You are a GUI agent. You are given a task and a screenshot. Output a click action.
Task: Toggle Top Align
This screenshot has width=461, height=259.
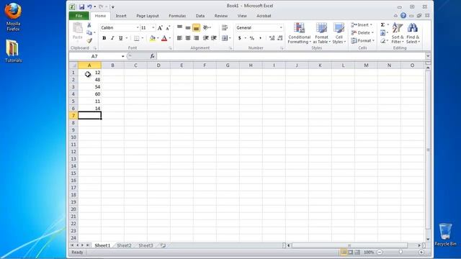(179, 27)
